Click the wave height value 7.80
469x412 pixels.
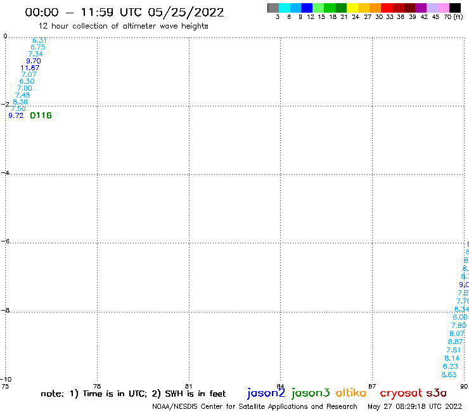point(458,325)
